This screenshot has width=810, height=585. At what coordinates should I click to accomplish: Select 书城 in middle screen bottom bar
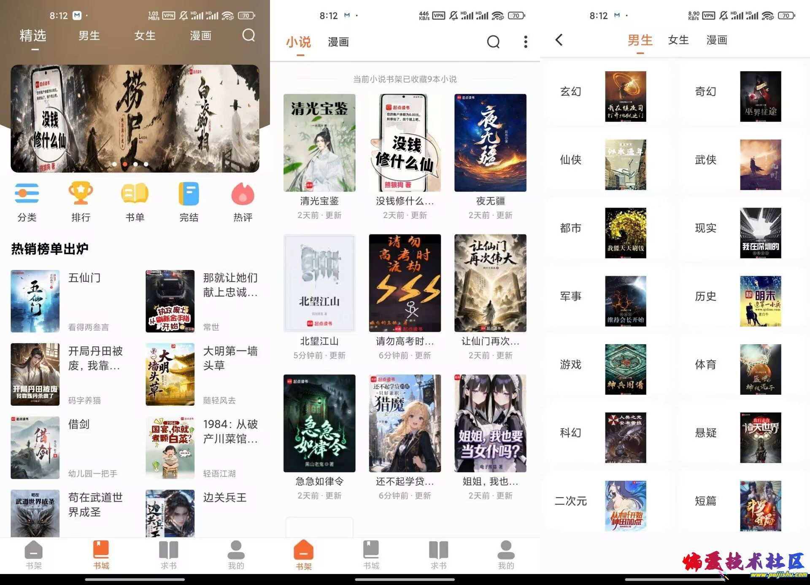point(371,555)
